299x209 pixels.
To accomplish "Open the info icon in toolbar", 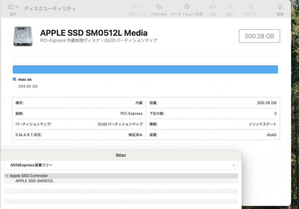I will [x=280, y=7].
